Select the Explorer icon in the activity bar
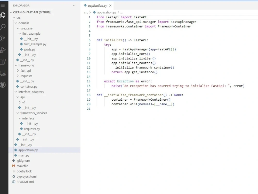 click(x=3, y=15)
